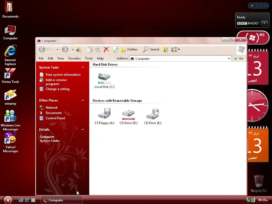This screenshot has width=272, height=204.
Task: Open the Help menu
Action: pos(100,58)
